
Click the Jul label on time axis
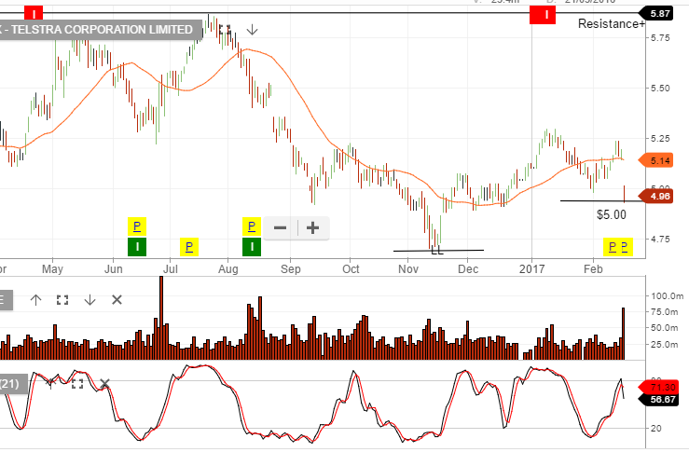tap(171, 268)
